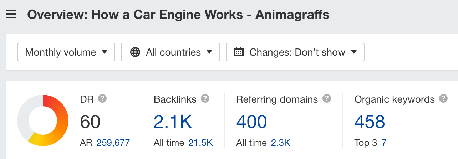Click the 458 organic keywords number

coord(370,122)
